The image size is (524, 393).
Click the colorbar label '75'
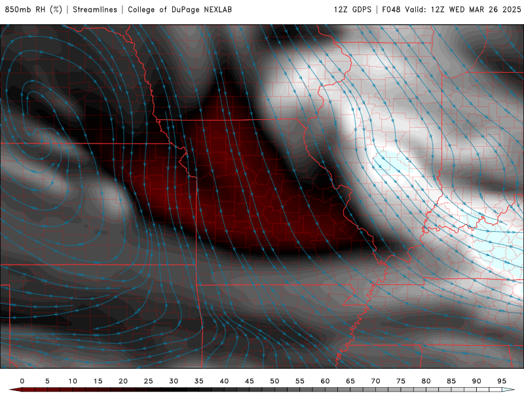tap(401, 381)
